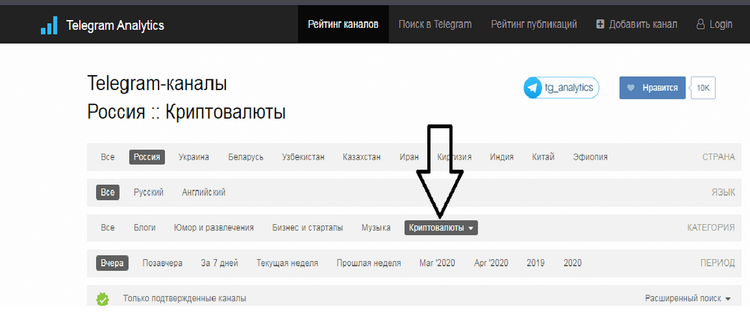
Task: Filter by language Английский
Action: (x=204, y=192)
